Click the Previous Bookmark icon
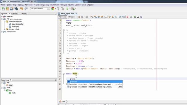This screenshot has height=105, width=187. coord(109,17)
